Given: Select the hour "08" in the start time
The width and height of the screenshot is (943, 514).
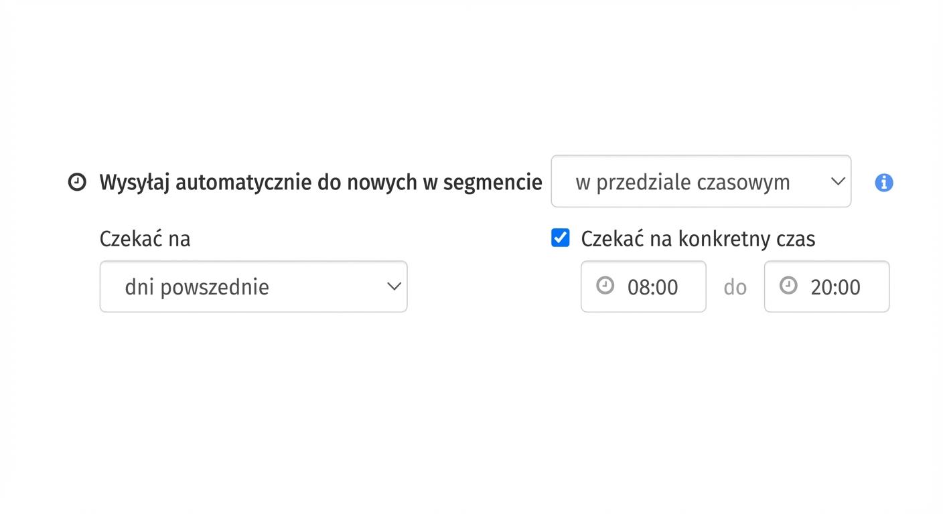Looking at the screenshot, I should tap(636, 287).
